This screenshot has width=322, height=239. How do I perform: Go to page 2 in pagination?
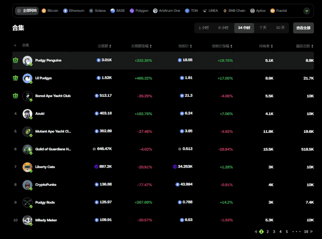(268, 232)
